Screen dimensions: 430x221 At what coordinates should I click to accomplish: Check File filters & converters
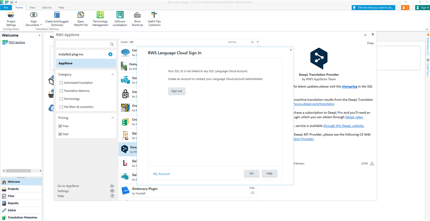click(x=61, y=107)
